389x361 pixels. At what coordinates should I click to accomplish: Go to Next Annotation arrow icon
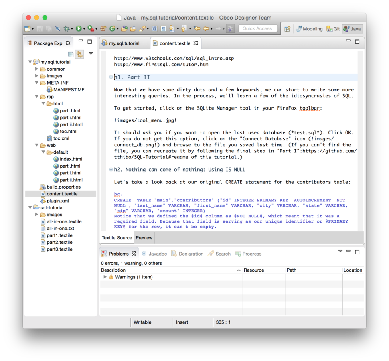point(172,29)
